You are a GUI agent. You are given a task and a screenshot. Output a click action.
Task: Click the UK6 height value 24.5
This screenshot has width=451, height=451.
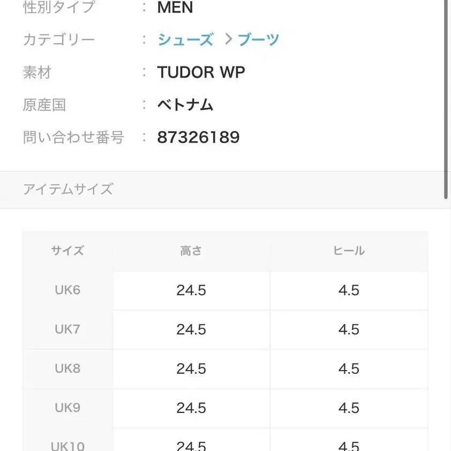(x=191, y=290)
